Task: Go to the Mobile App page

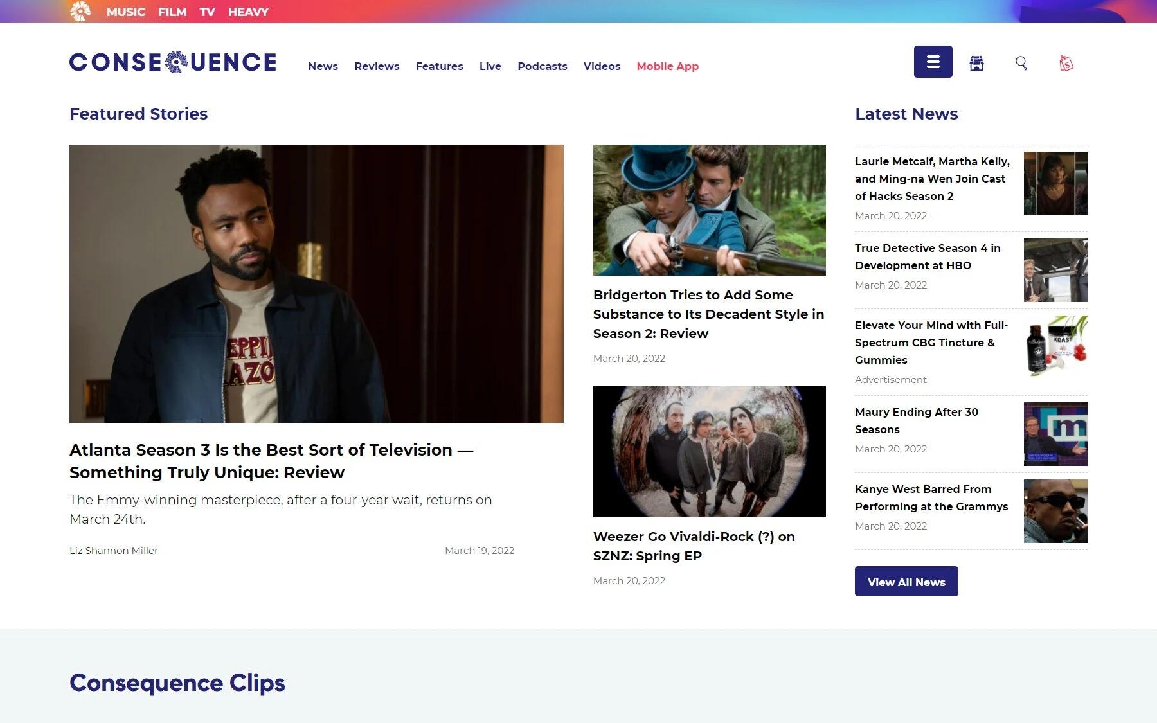Action: pos(667,66)
